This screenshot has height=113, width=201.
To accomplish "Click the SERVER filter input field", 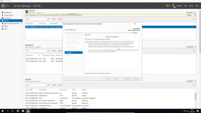I will 36,19.
